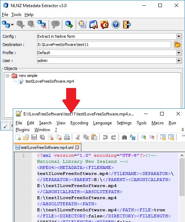
Task: Open the Notepad++ Tools menu
Action: point(142,123)
